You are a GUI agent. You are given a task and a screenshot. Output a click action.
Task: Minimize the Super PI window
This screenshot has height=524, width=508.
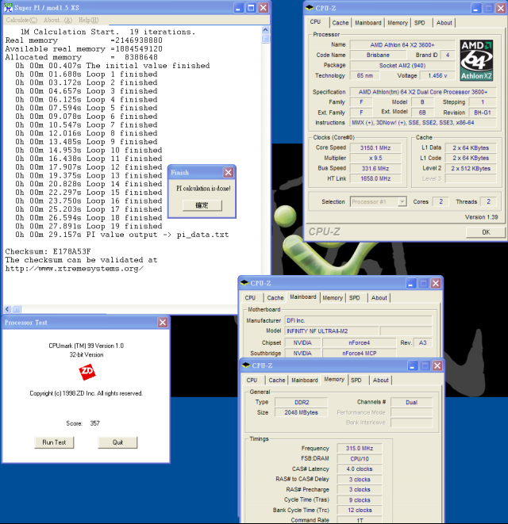point(238,8)
